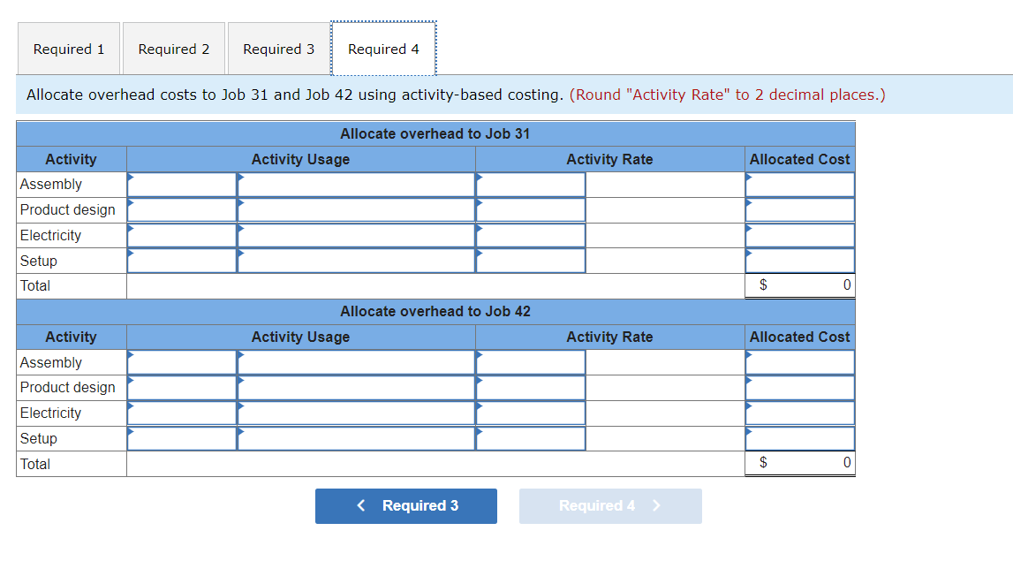This screenshot has height=561, width=1013.
Task: Open the Setup activity rate dropdown for Job 42
Action: click(530, 438)
